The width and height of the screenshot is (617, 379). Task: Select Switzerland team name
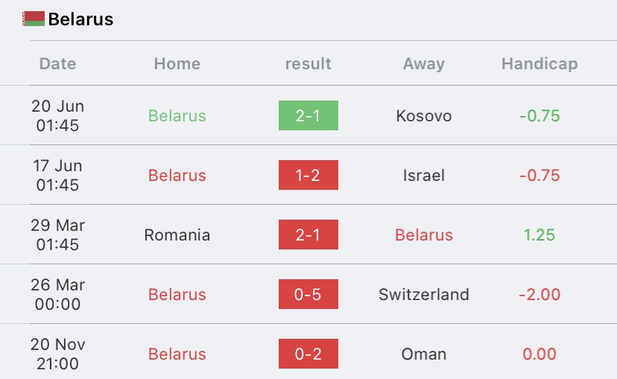point(424,294)
